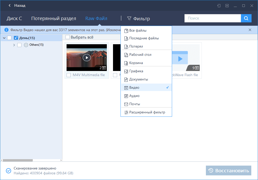
Task: Click the blue search magnifier button
Action: pos(246,18)
